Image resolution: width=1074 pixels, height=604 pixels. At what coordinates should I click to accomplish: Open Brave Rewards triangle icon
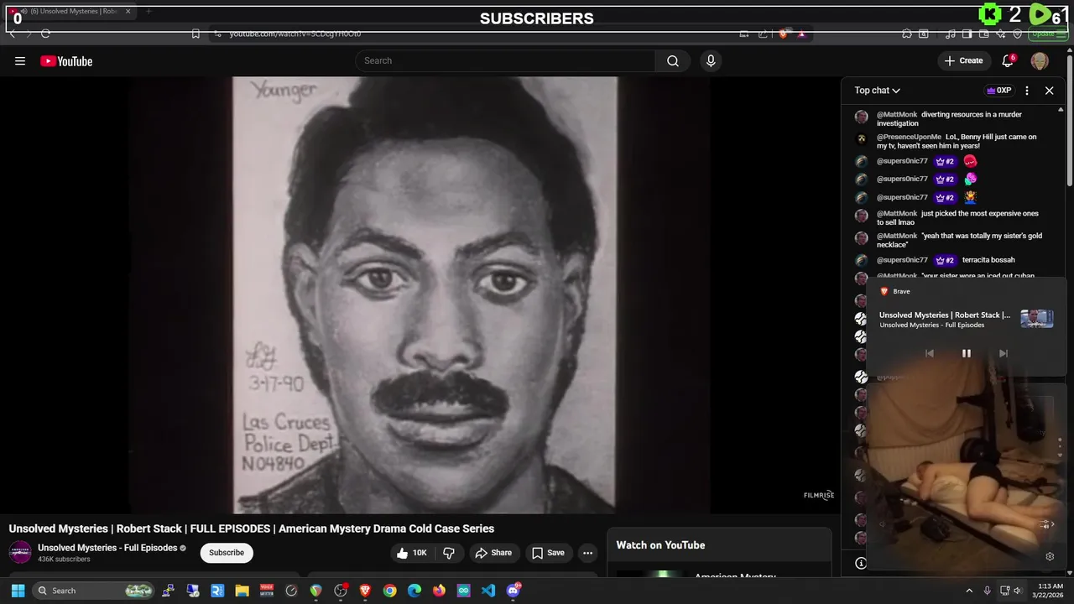tap(801, 34)
